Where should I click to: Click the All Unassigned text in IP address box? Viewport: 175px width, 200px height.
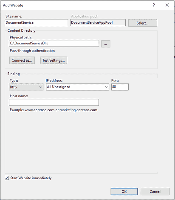click(x=59, y=87)
